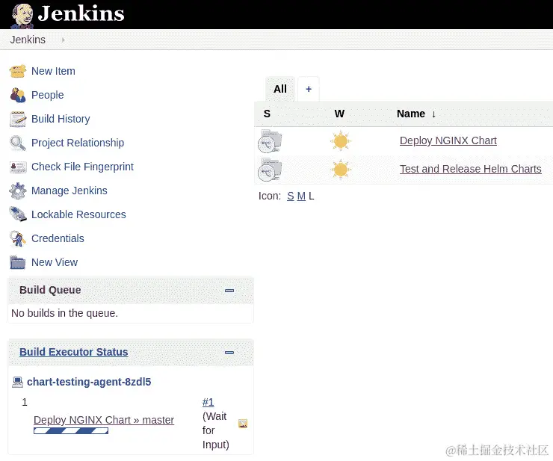Click the running build progress bar
Image resolution: width=553 pixels, height=461 pixels.
click(71, 430)
